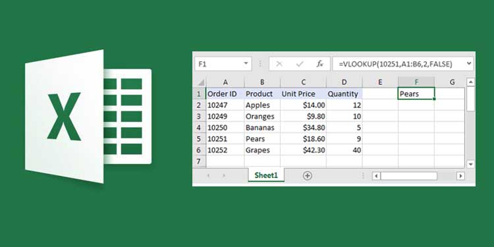Viewport: 494px width, 247px height.
Task: Click the vertical scrollbar up arrow
Action: (x=470, y=82)
